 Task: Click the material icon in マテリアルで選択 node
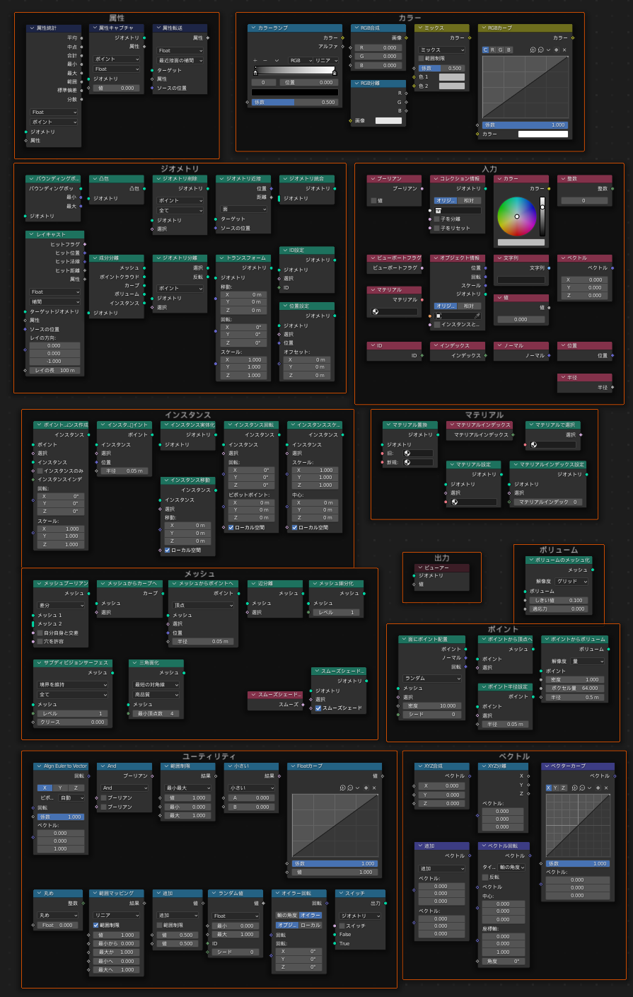tap(534, 445)
